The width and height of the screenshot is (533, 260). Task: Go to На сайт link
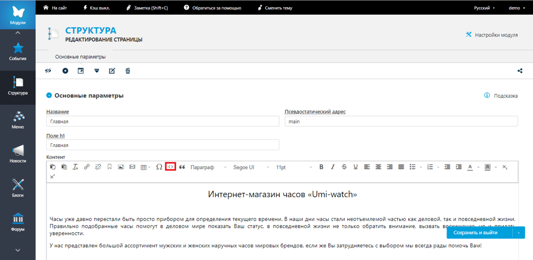point(55,8)
